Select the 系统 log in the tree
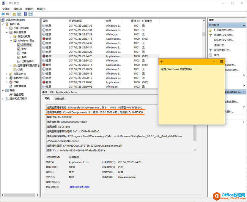 click(x=24, y=57)
